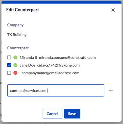Focus the contact@services.com email input field
This screenshot has width=123, height=124.
click(56, 90)
